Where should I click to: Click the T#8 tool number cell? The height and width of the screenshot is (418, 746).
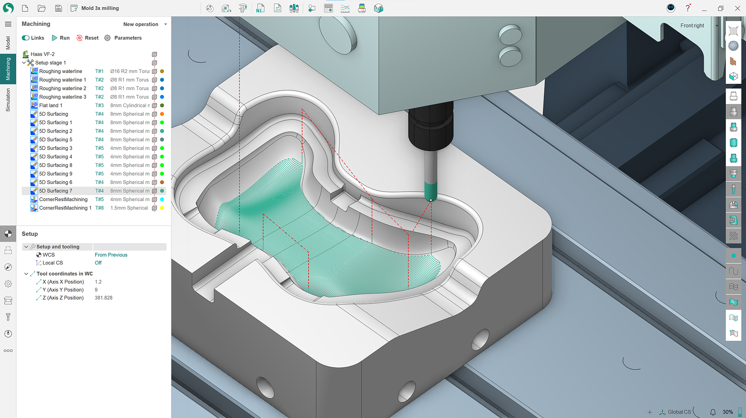point(99,208)
